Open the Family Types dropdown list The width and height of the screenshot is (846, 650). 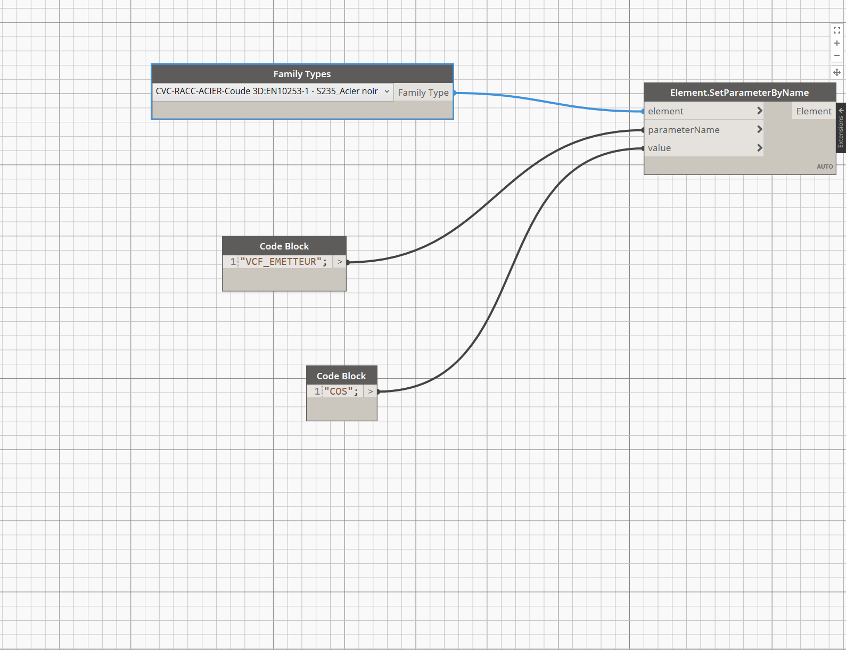387,91
